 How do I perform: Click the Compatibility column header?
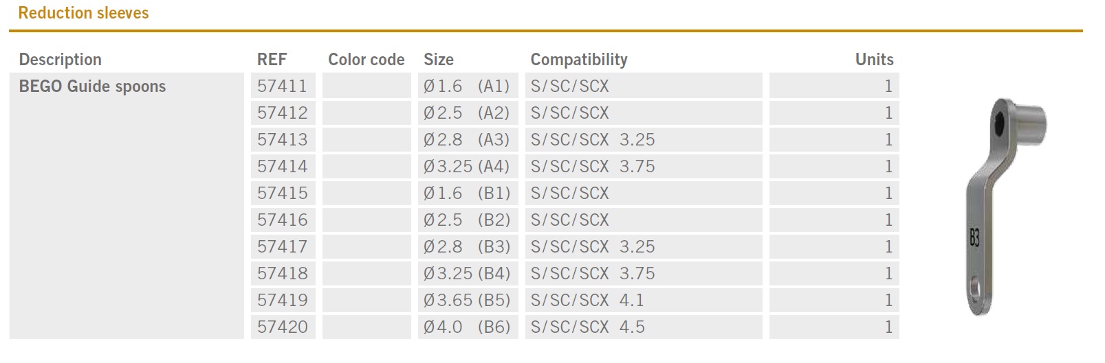pyautogui.click(x=578, y=60)
